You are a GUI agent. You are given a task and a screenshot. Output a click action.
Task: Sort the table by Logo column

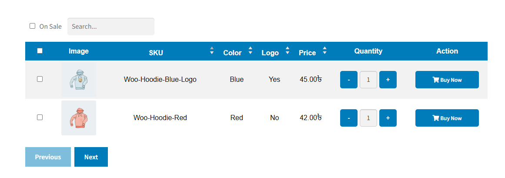(287, 50)
